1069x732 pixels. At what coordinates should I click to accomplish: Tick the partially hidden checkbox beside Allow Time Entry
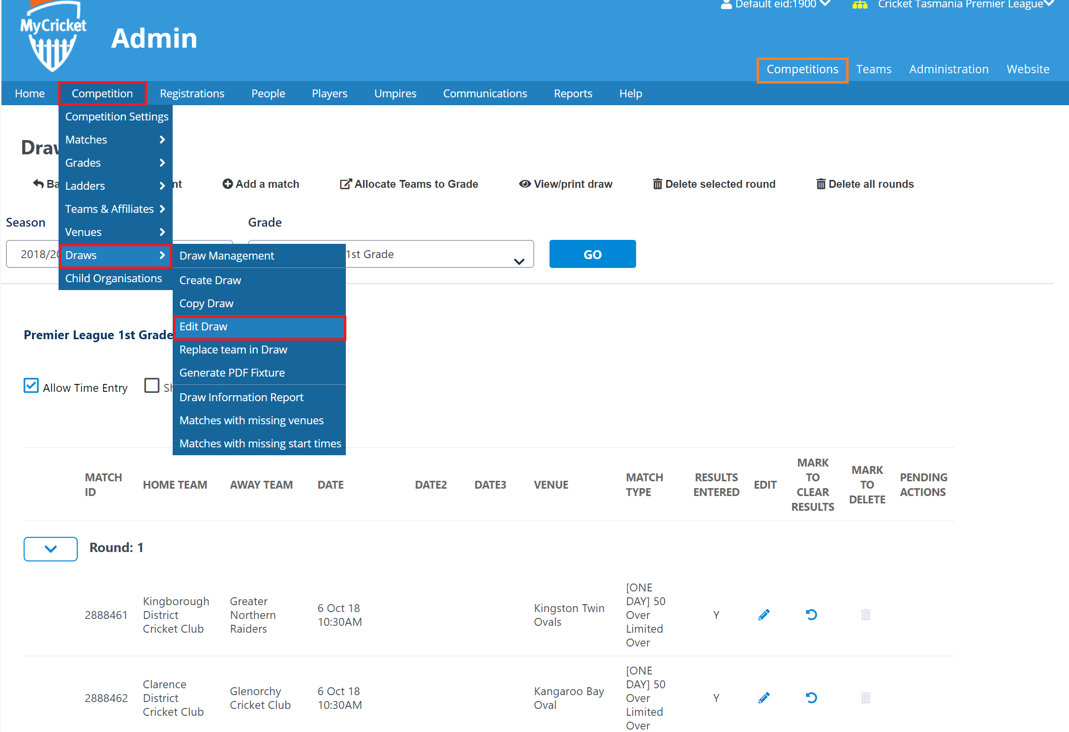pos(152,385)
